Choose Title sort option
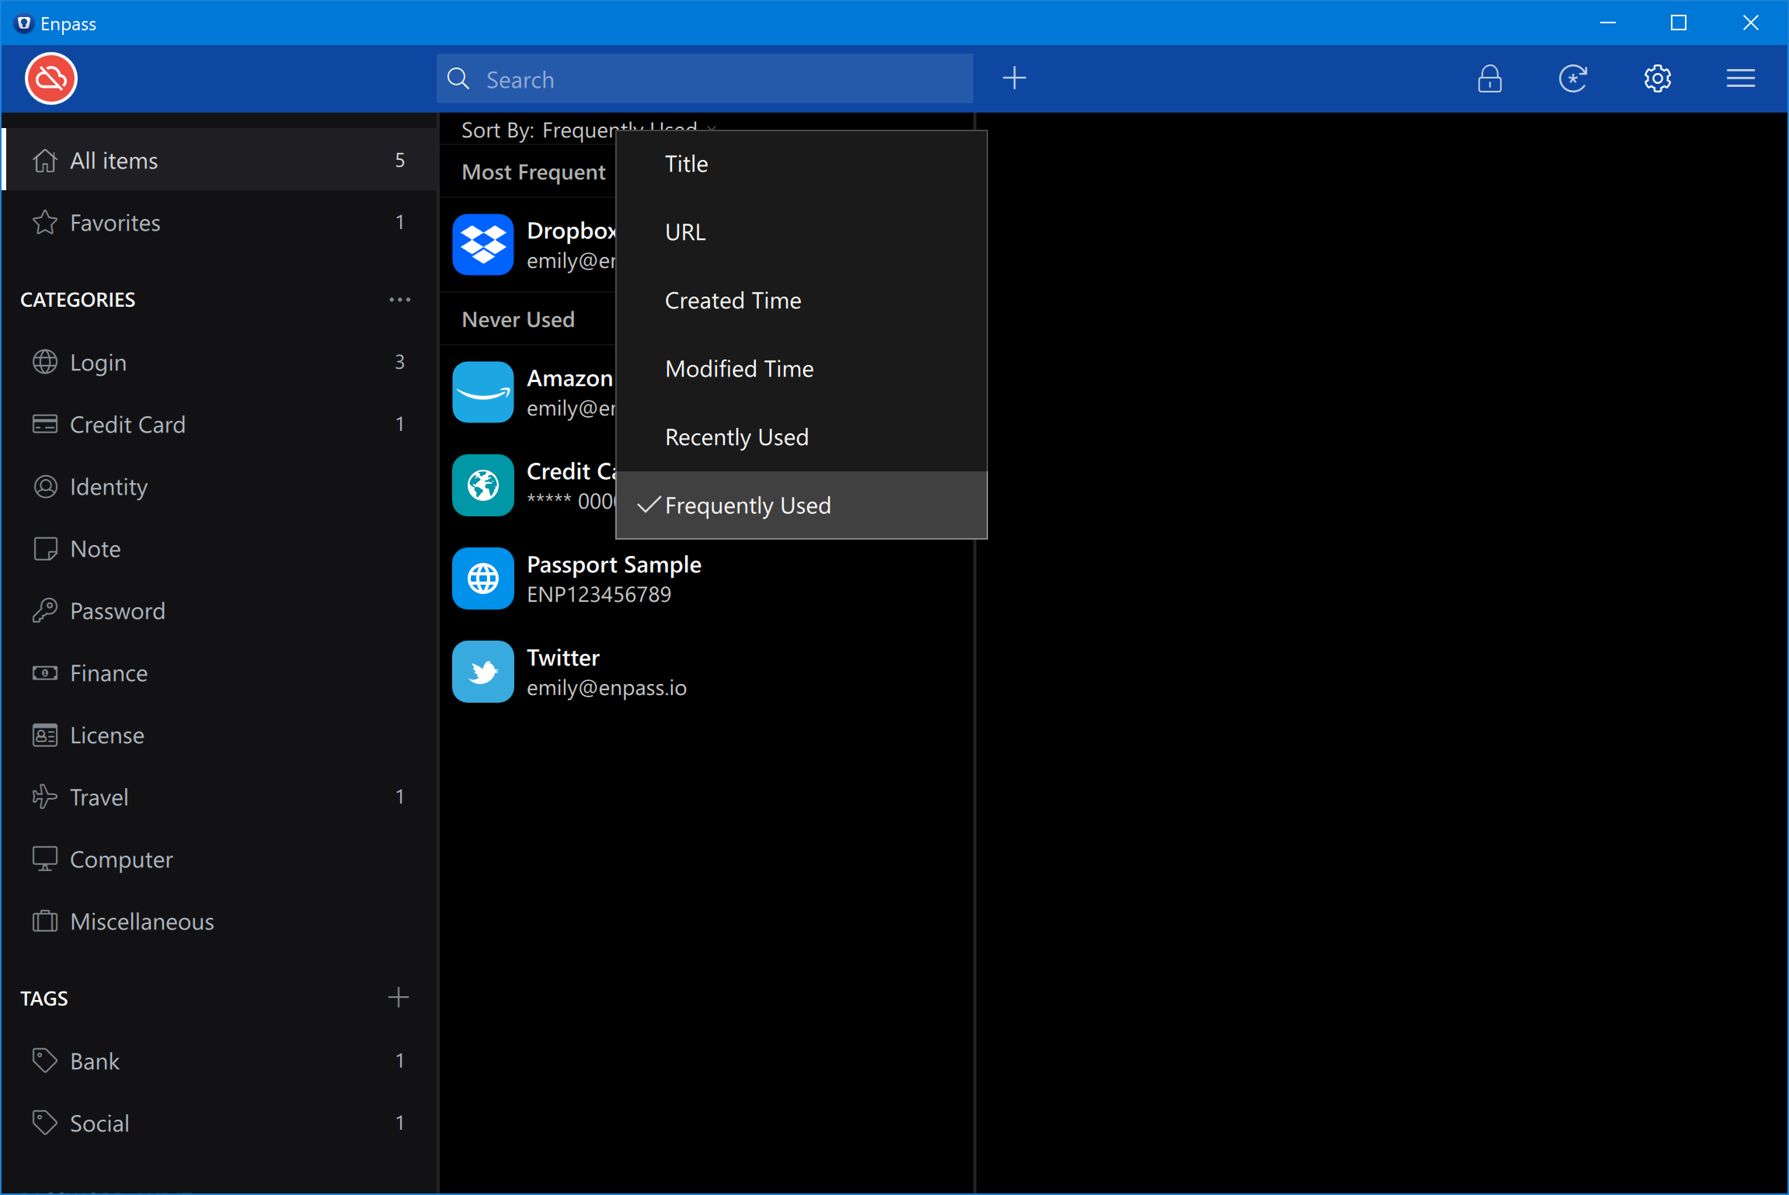The width and height of the screenshot is (1789, 1195). [802, 164]
